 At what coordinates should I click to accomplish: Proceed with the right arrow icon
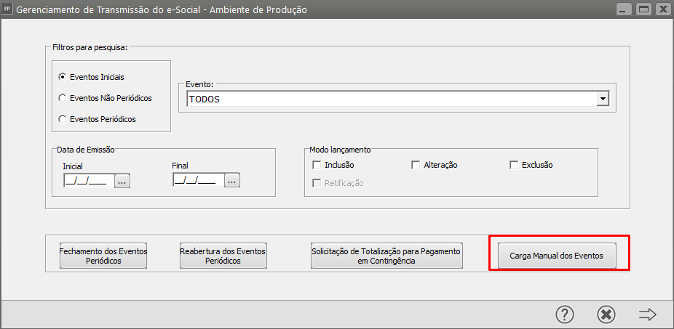(647, 315)
